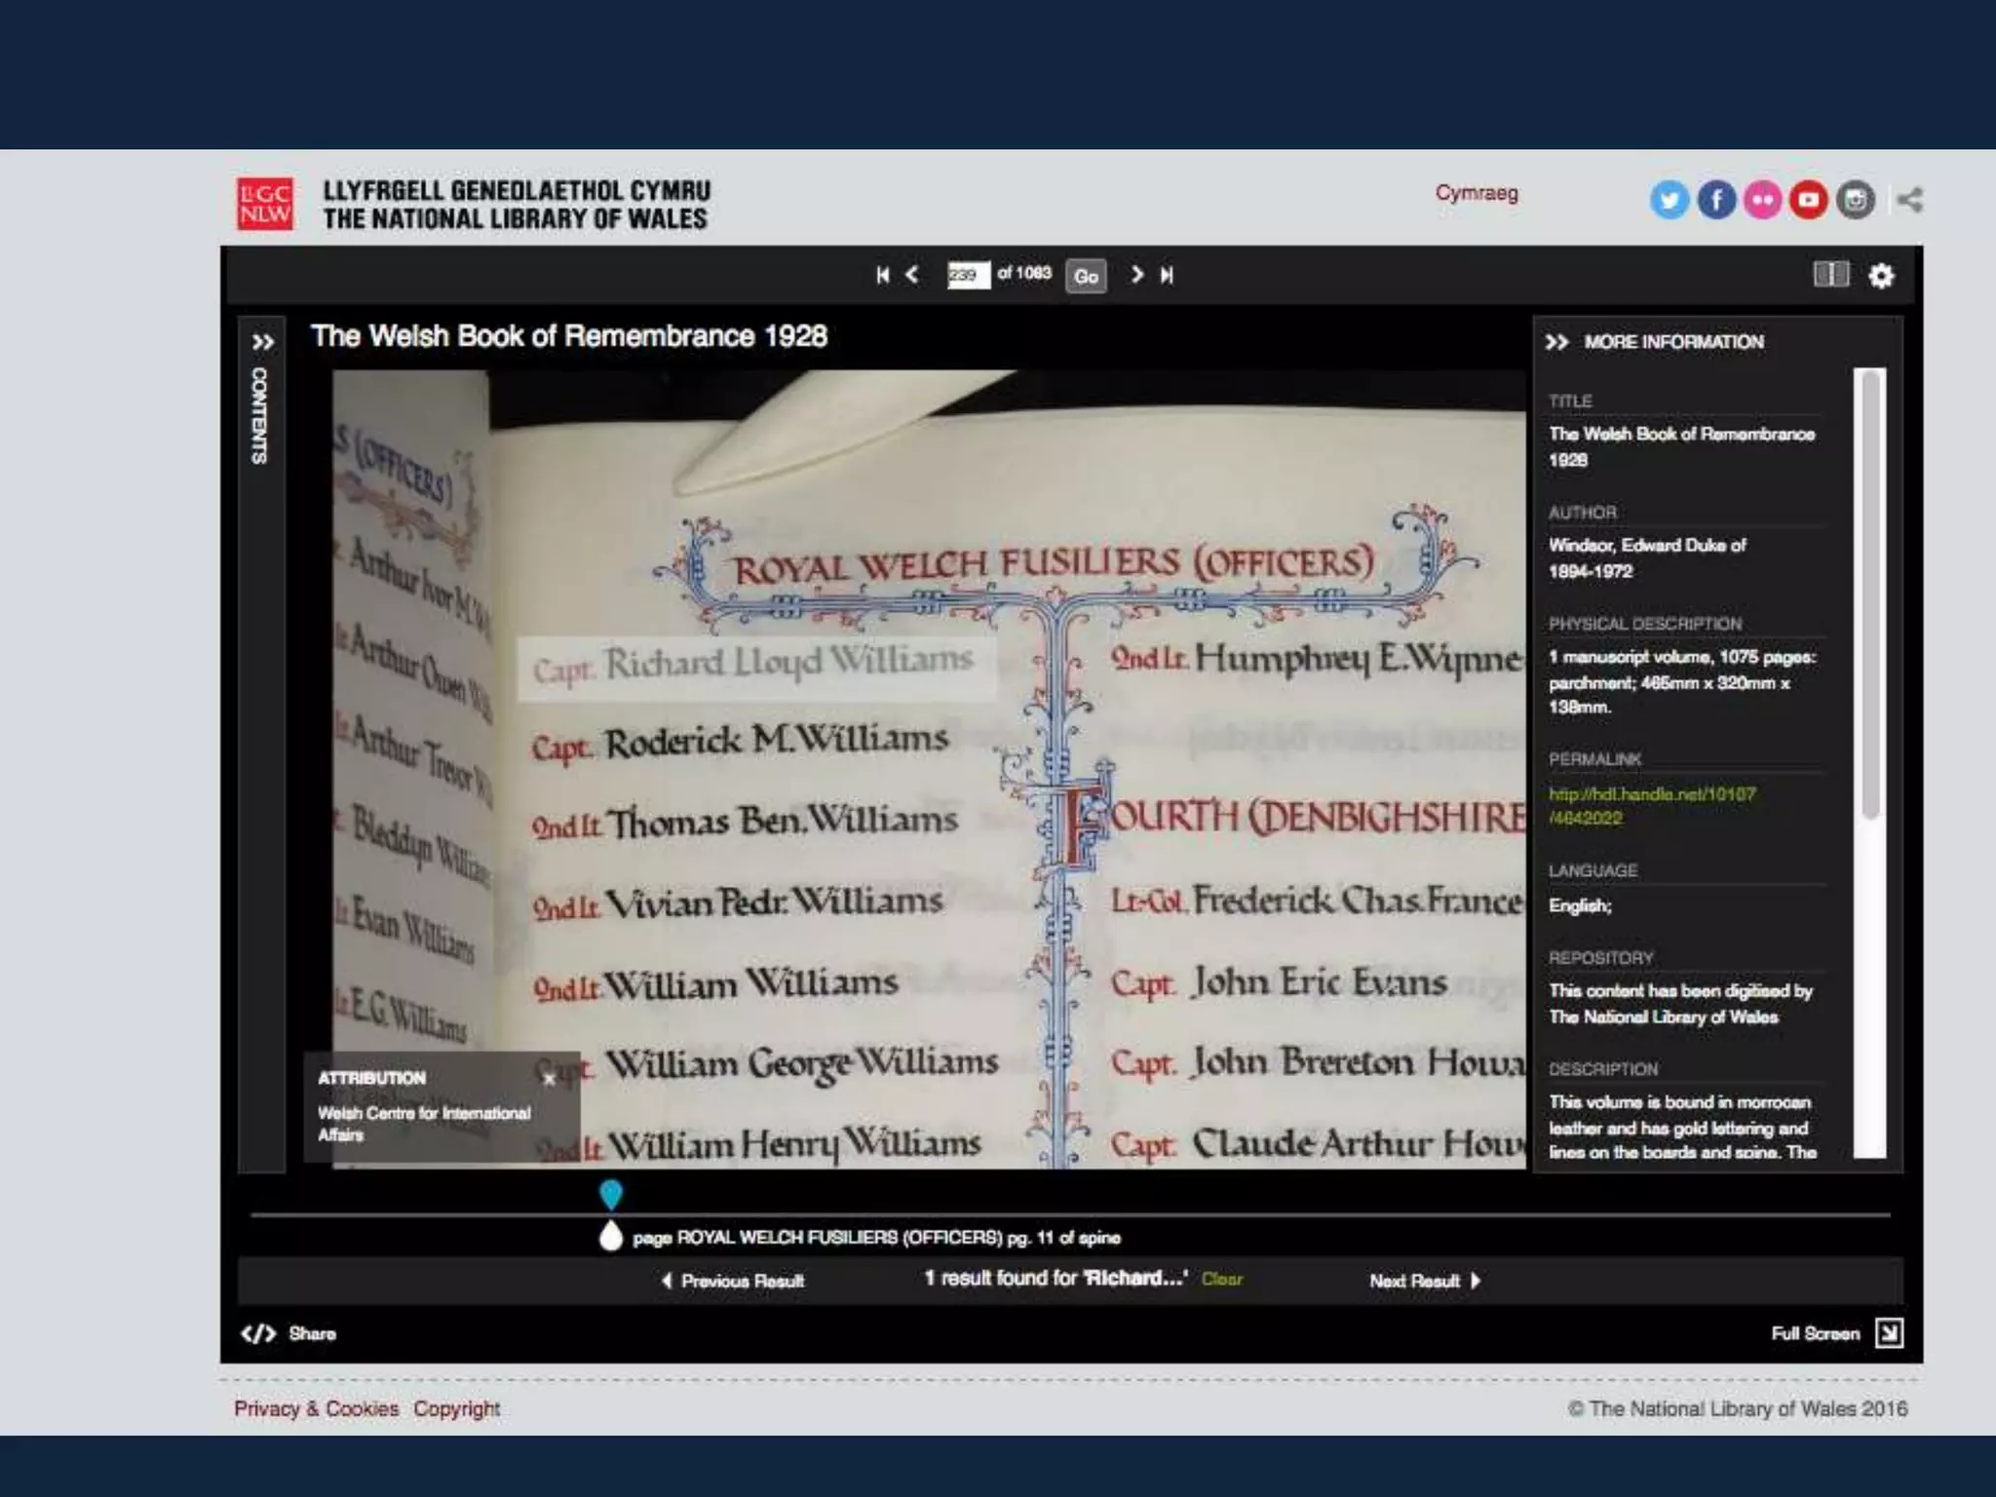This screenshot has width=1996, height=1497.
Task: Jump to last page arrow
Action: 1167,275
